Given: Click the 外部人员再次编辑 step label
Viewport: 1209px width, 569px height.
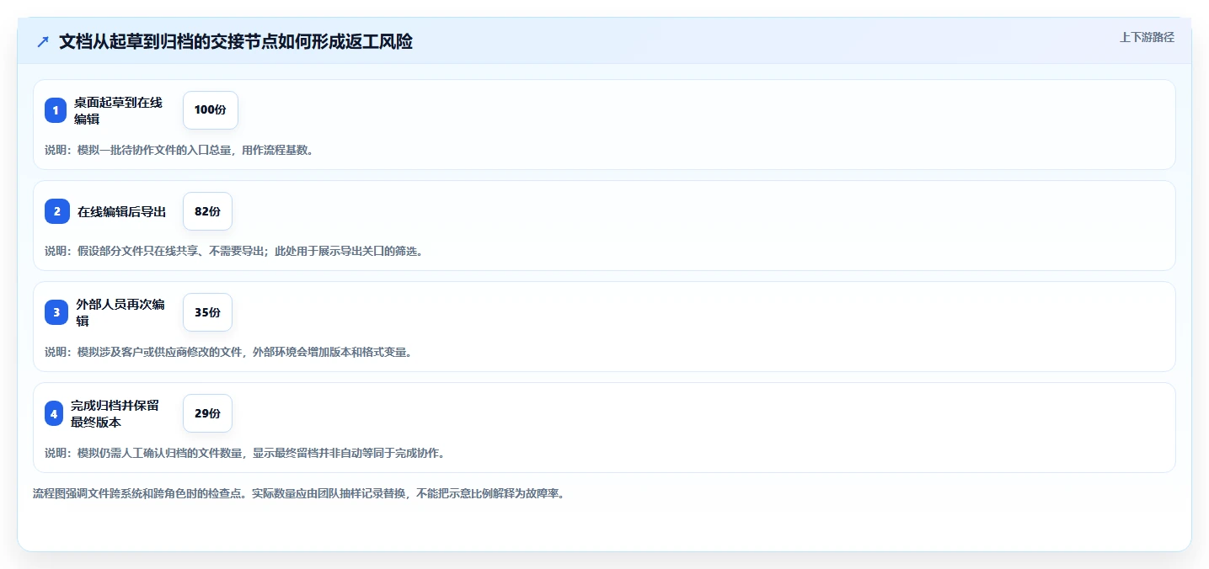Looking at the screenshot, I should pyautogui.click(x=120, y=312).
